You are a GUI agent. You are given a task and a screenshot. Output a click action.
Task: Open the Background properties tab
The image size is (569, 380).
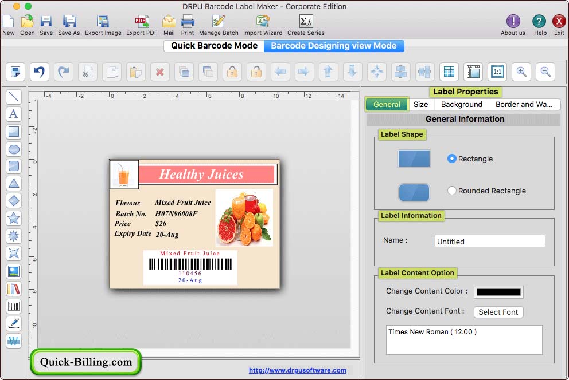pos(462,105)
